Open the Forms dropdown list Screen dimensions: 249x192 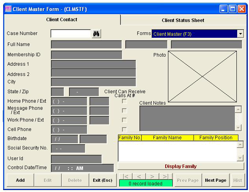[240, 34]
